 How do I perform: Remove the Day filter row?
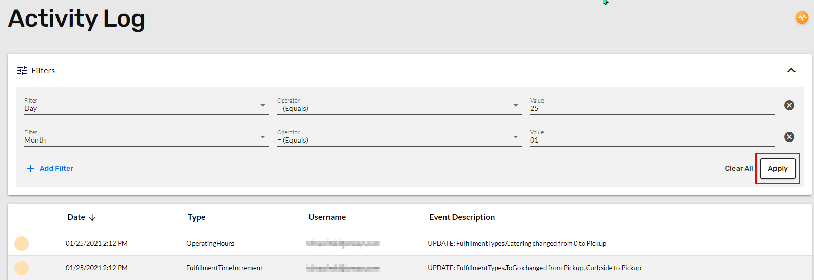pyautogui.click(x=789, y=105)
